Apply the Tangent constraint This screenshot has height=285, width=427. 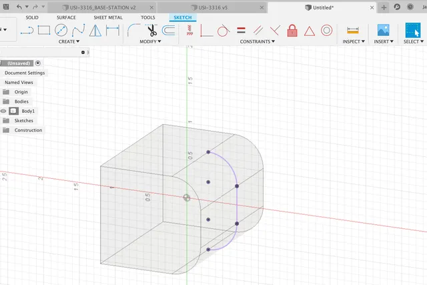click(224, 30)
